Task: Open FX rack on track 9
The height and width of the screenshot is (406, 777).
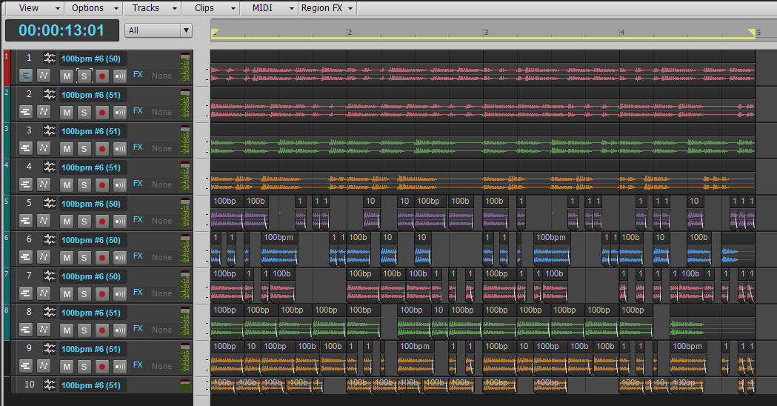Action: (138, 365)
